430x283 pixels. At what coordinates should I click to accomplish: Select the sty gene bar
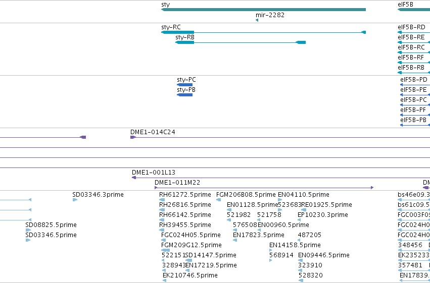(263, 10)
